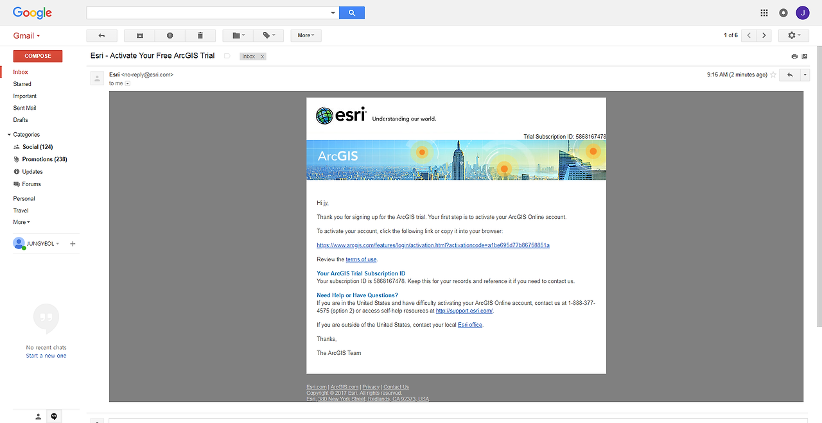Go back to the inbox with the back arrow
The height and width of the screenshot is (423, 822).
[x=101, y=35]
